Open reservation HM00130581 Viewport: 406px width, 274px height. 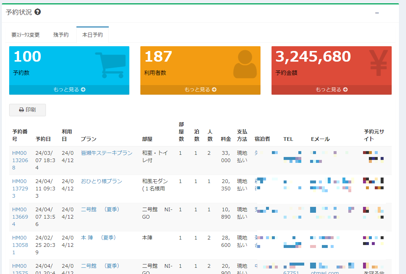(x=20, y=245)
